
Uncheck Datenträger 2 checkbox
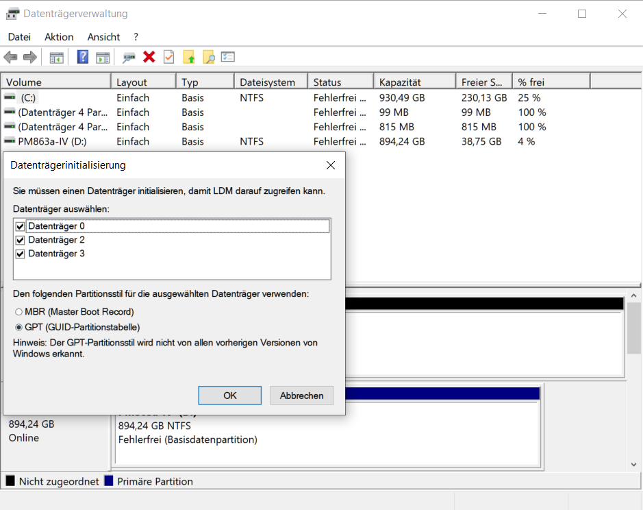(20, 240)
